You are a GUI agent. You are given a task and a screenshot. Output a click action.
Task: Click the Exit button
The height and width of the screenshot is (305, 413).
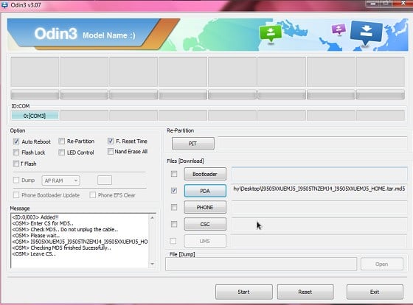375,292
